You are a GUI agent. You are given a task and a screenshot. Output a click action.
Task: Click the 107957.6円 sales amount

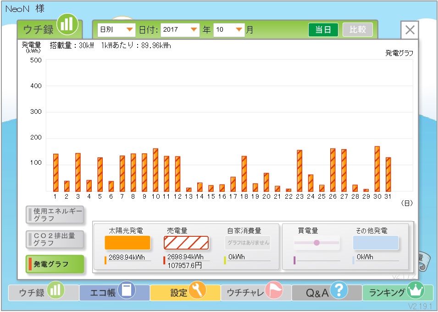(x=184, y=265)
